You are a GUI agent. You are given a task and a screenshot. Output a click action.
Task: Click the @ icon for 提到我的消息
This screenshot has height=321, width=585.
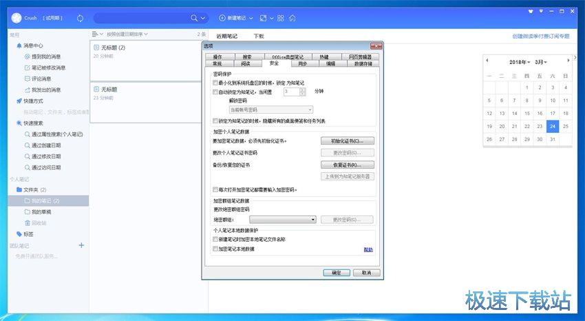[x=27, y=56]
